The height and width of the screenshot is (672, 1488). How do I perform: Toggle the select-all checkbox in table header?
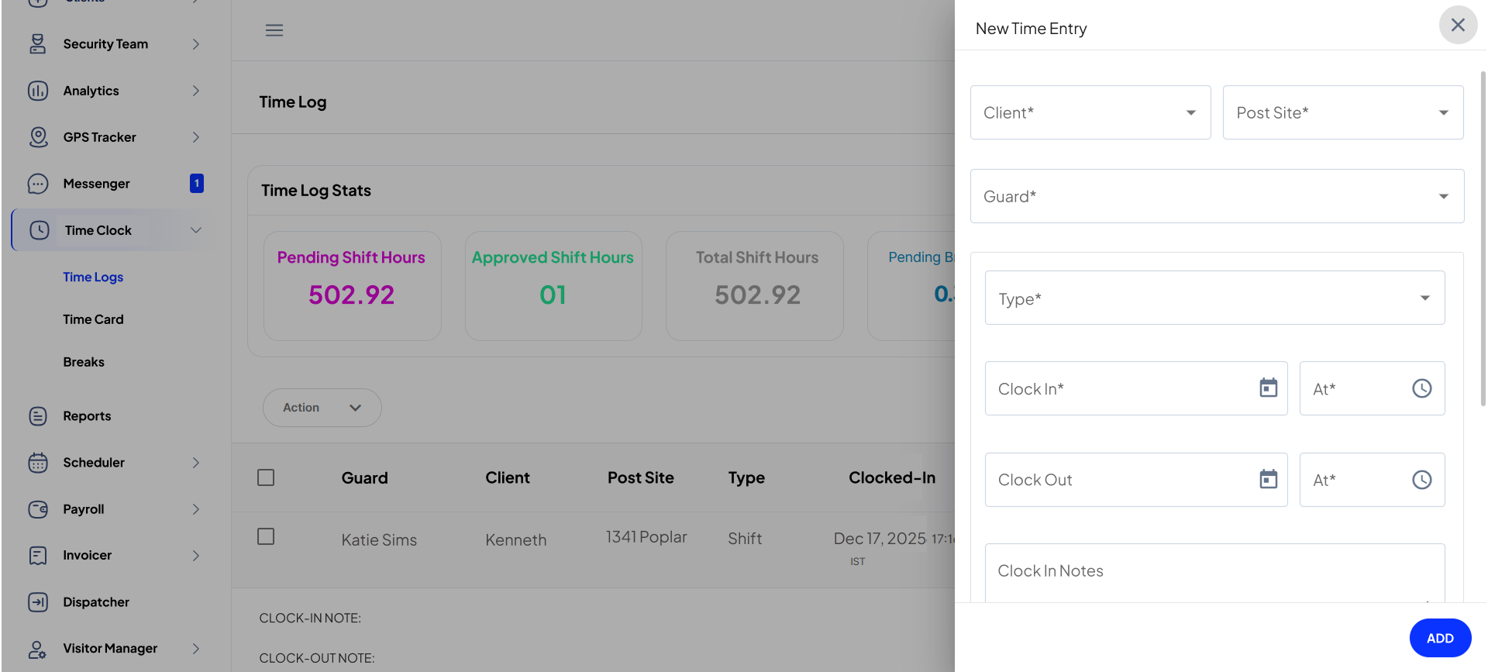pyautogui.click(x=266, y=477)
